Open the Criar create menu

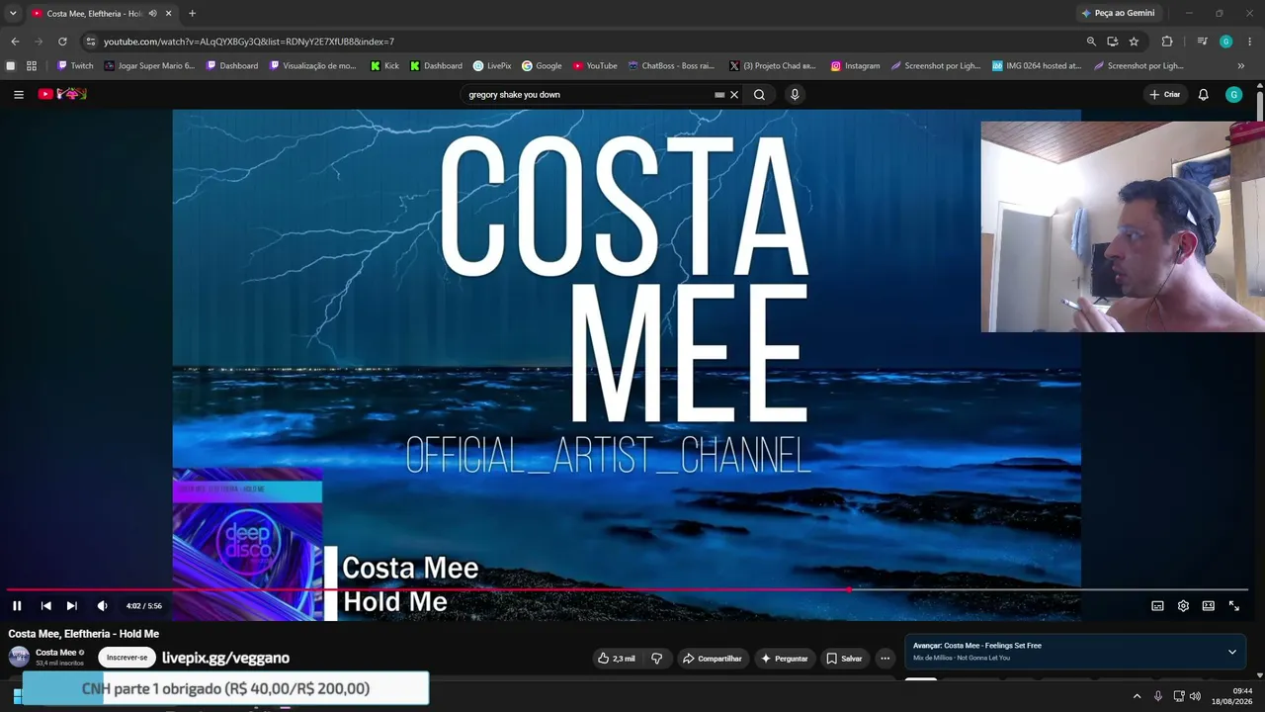coord(1165,95)
